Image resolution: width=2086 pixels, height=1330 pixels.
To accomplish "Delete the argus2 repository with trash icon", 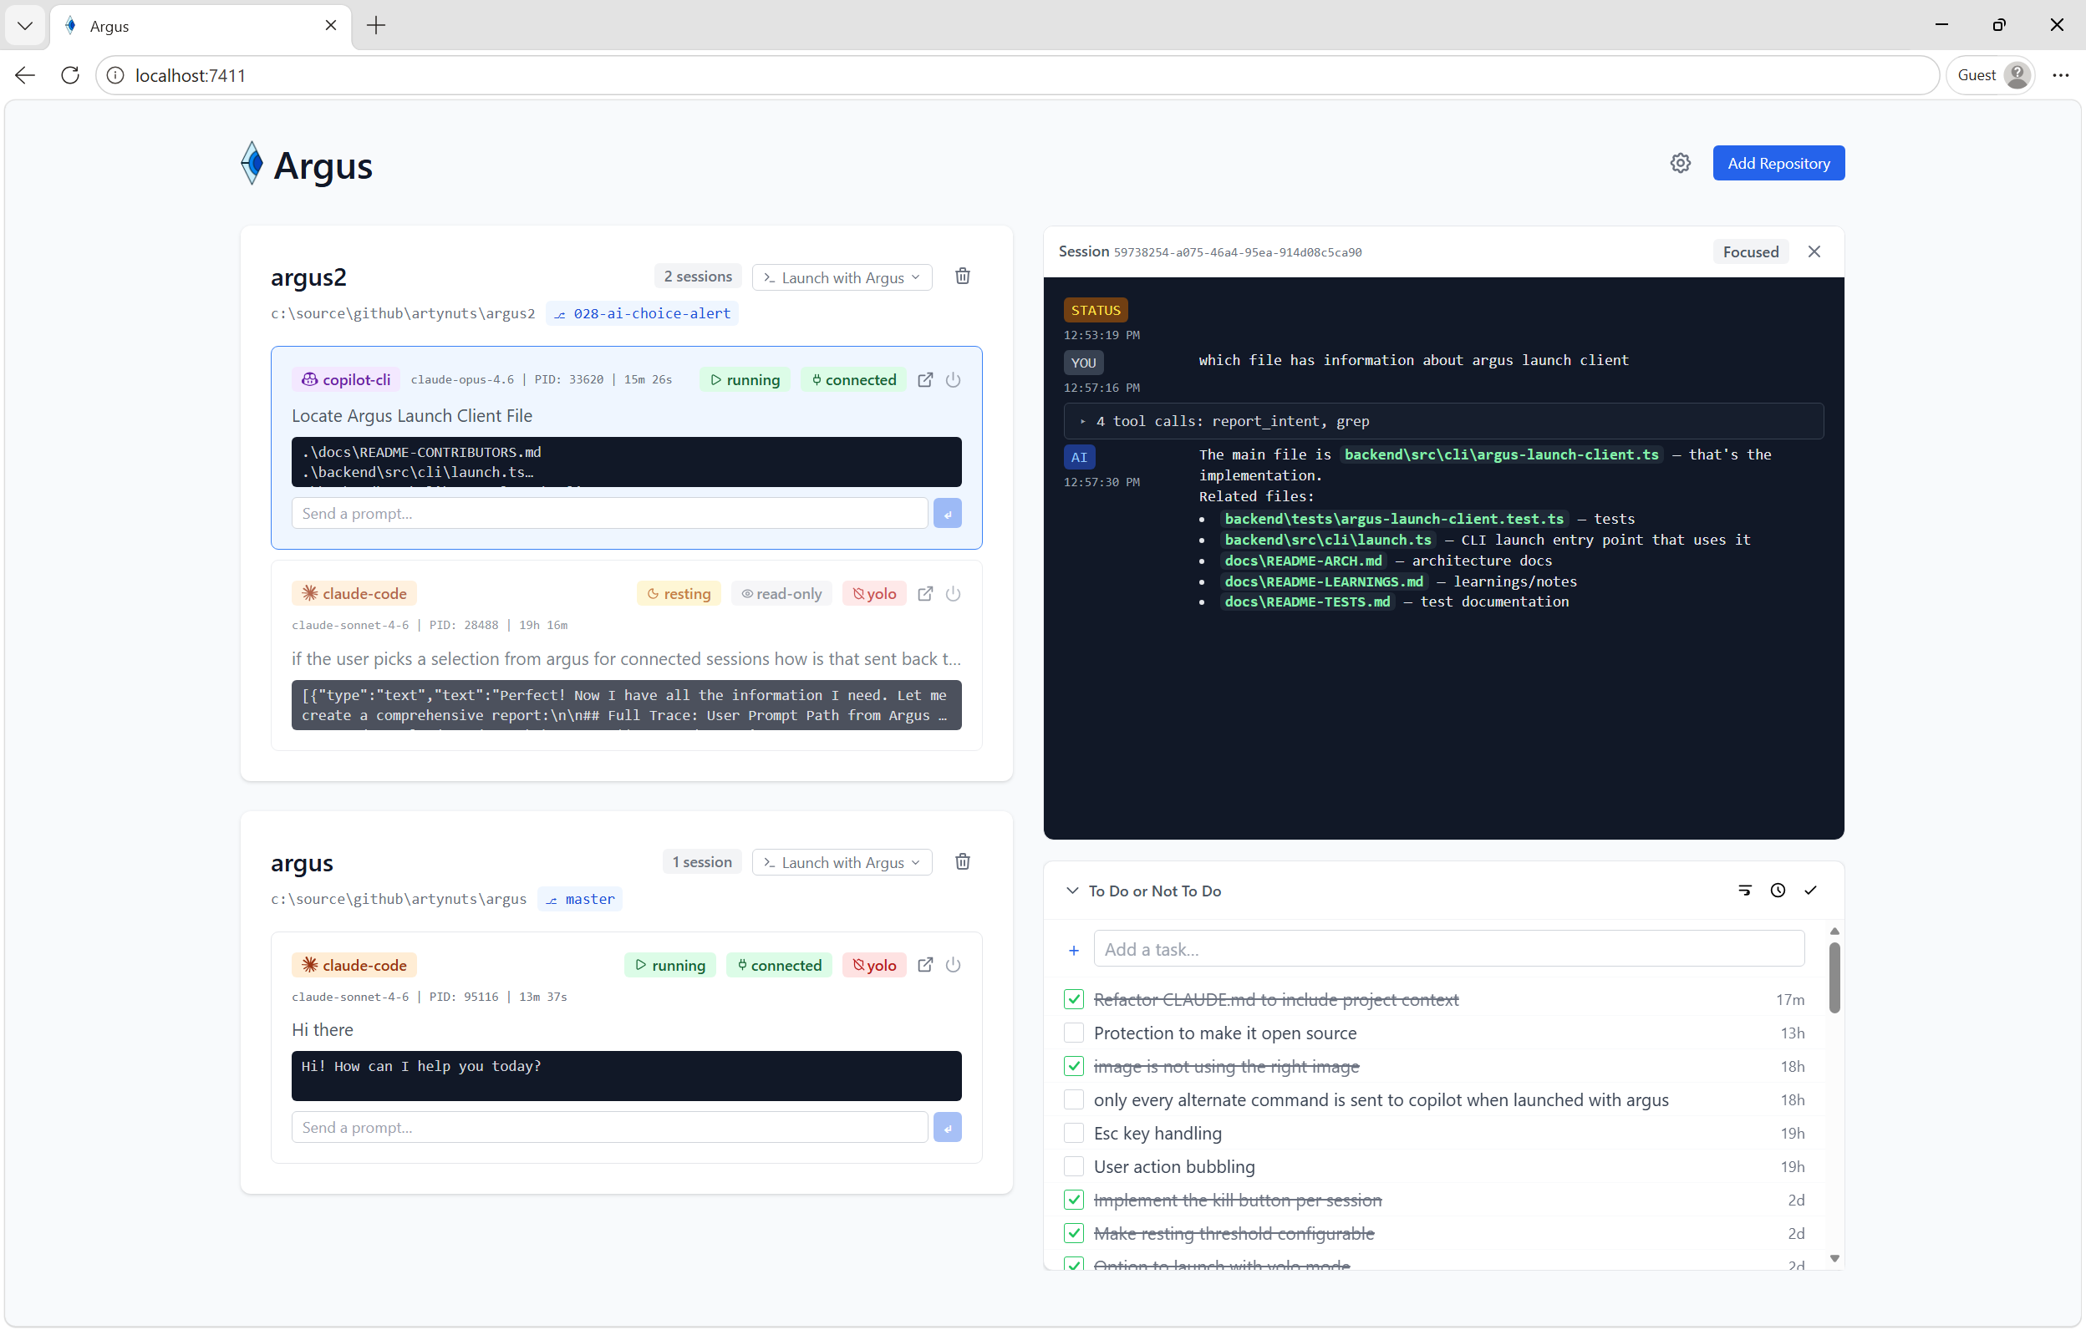I will [962, 277].
